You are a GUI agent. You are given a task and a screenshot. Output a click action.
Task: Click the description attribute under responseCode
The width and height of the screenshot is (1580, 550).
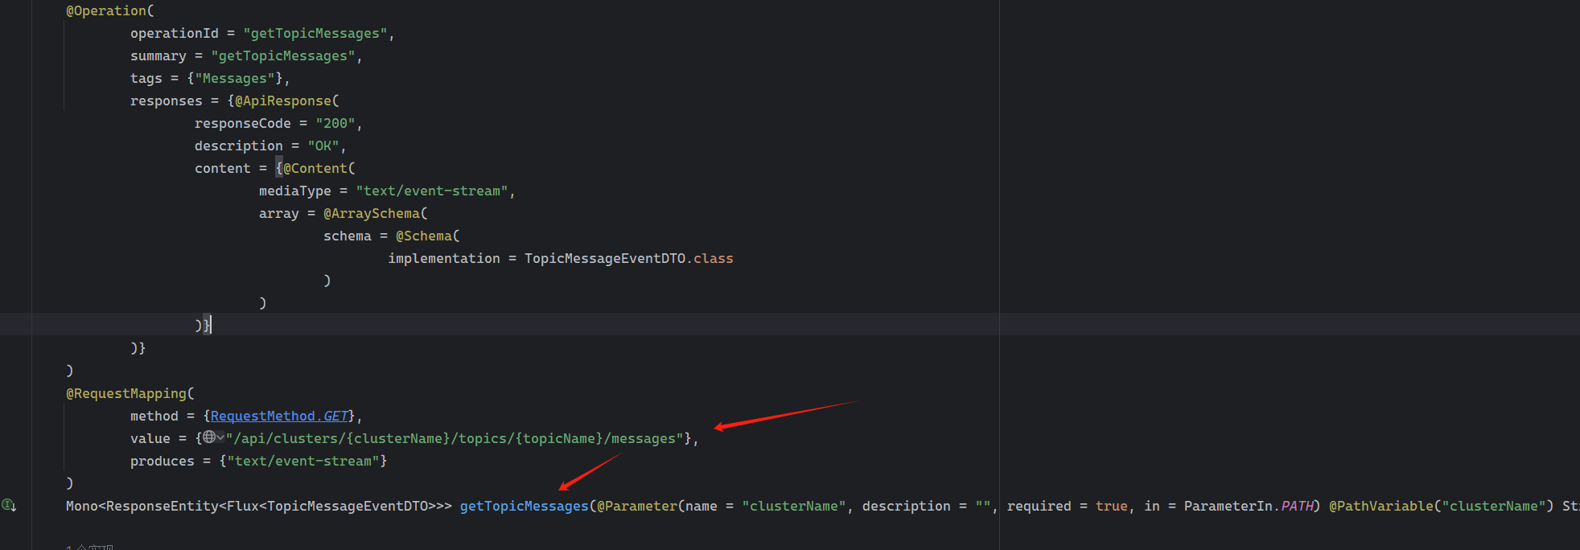[239, 146]
